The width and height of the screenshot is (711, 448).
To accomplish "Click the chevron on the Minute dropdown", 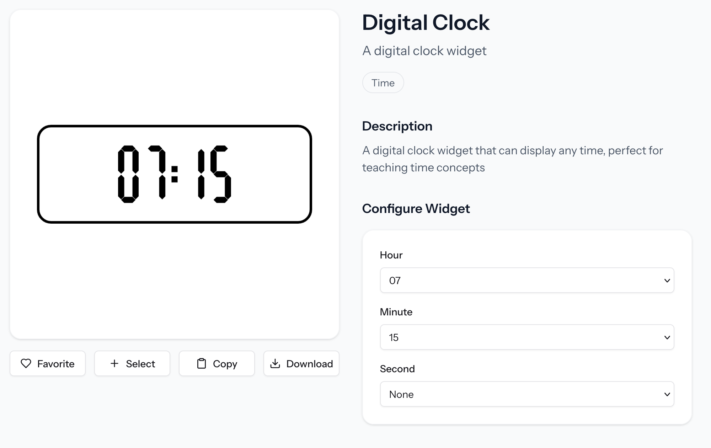I will point(667,337).
